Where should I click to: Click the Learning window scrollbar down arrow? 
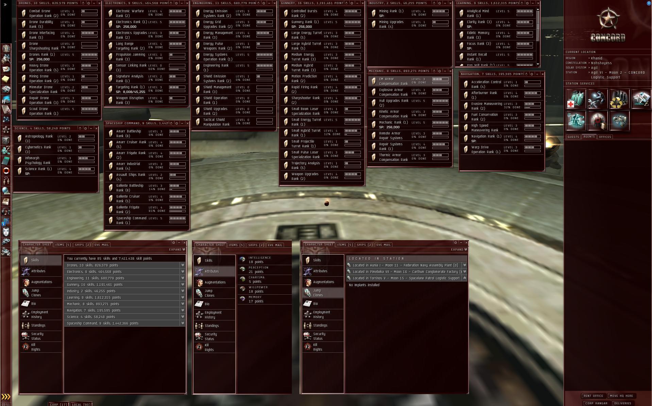[538, 64]
